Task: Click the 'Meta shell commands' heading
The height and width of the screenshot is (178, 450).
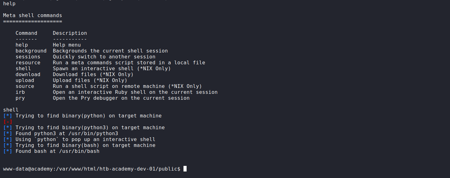Action: [33, 16]
